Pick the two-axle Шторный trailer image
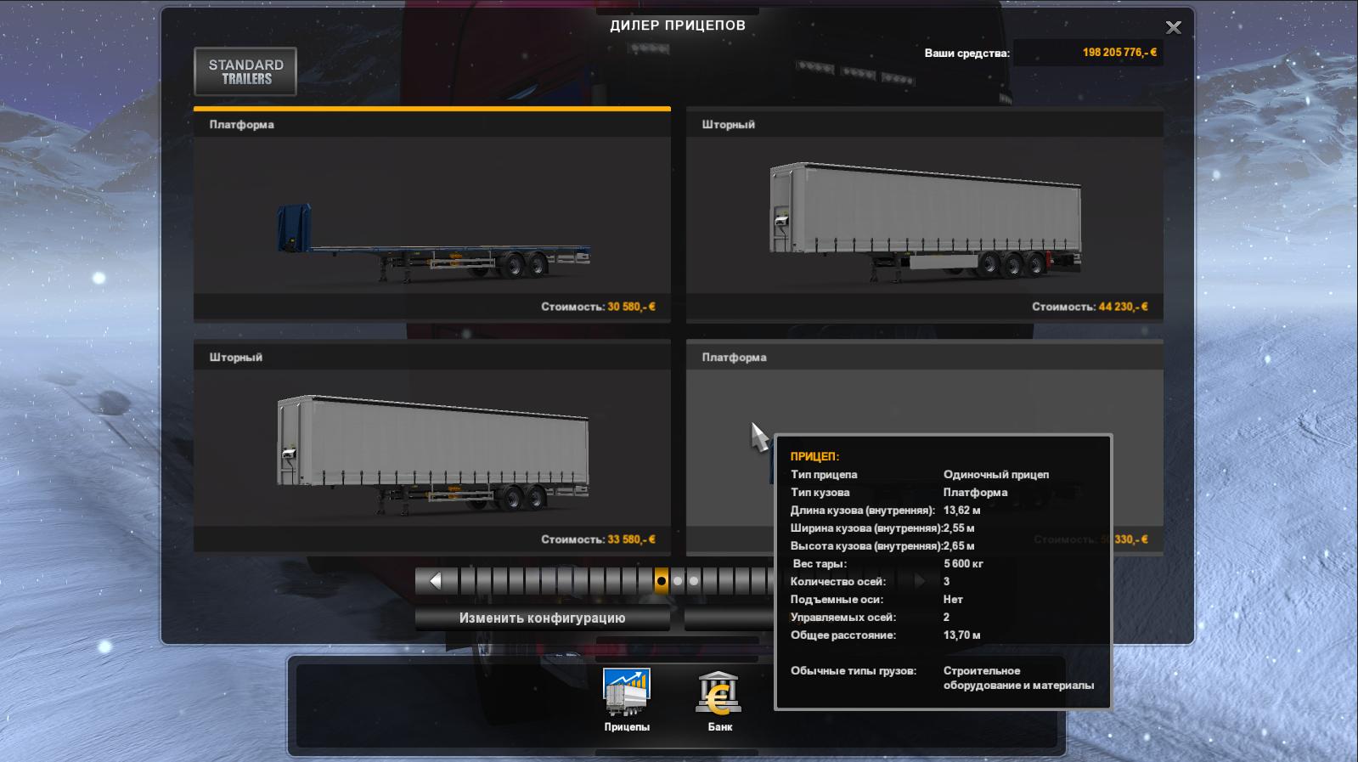The image size is (1358, 762). tap(432, 450)
